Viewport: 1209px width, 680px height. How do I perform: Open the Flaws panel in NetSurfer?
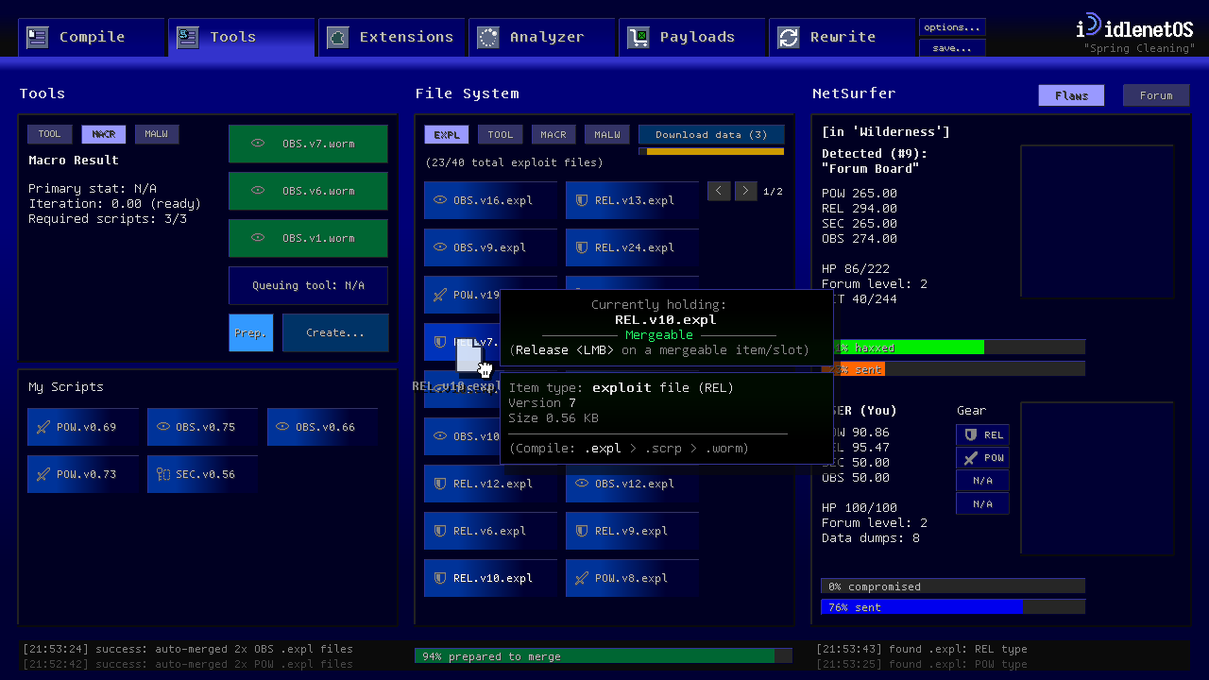point(1071,94)
